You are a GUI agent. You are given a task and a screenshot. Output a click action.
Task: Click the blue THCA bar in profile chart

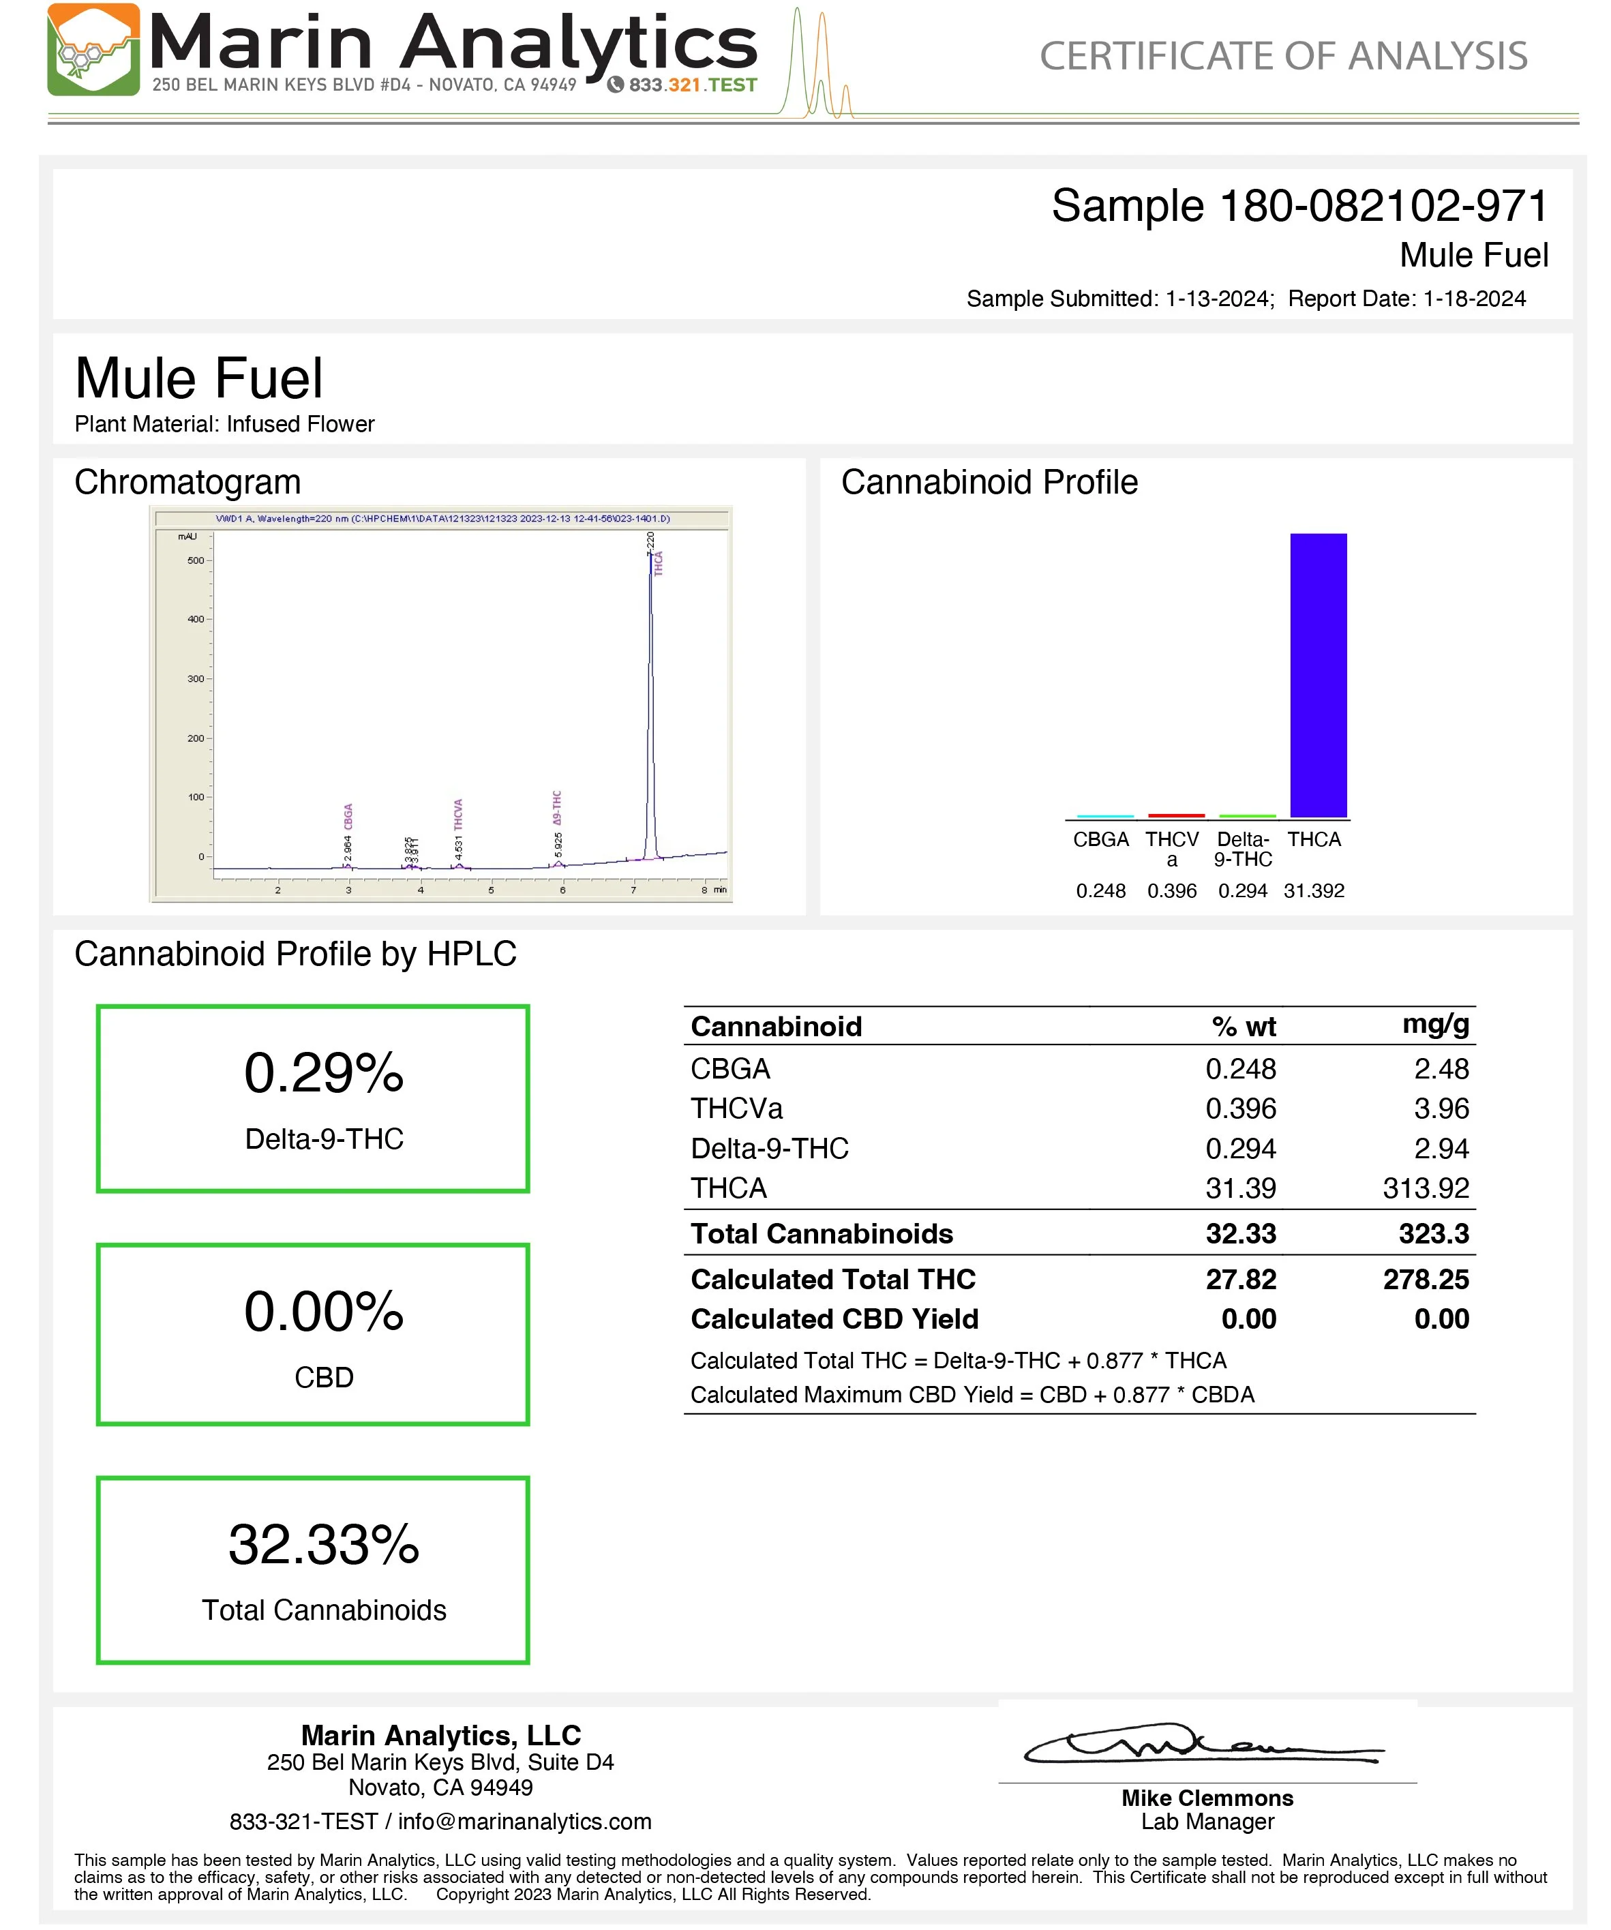point(1317,676)
